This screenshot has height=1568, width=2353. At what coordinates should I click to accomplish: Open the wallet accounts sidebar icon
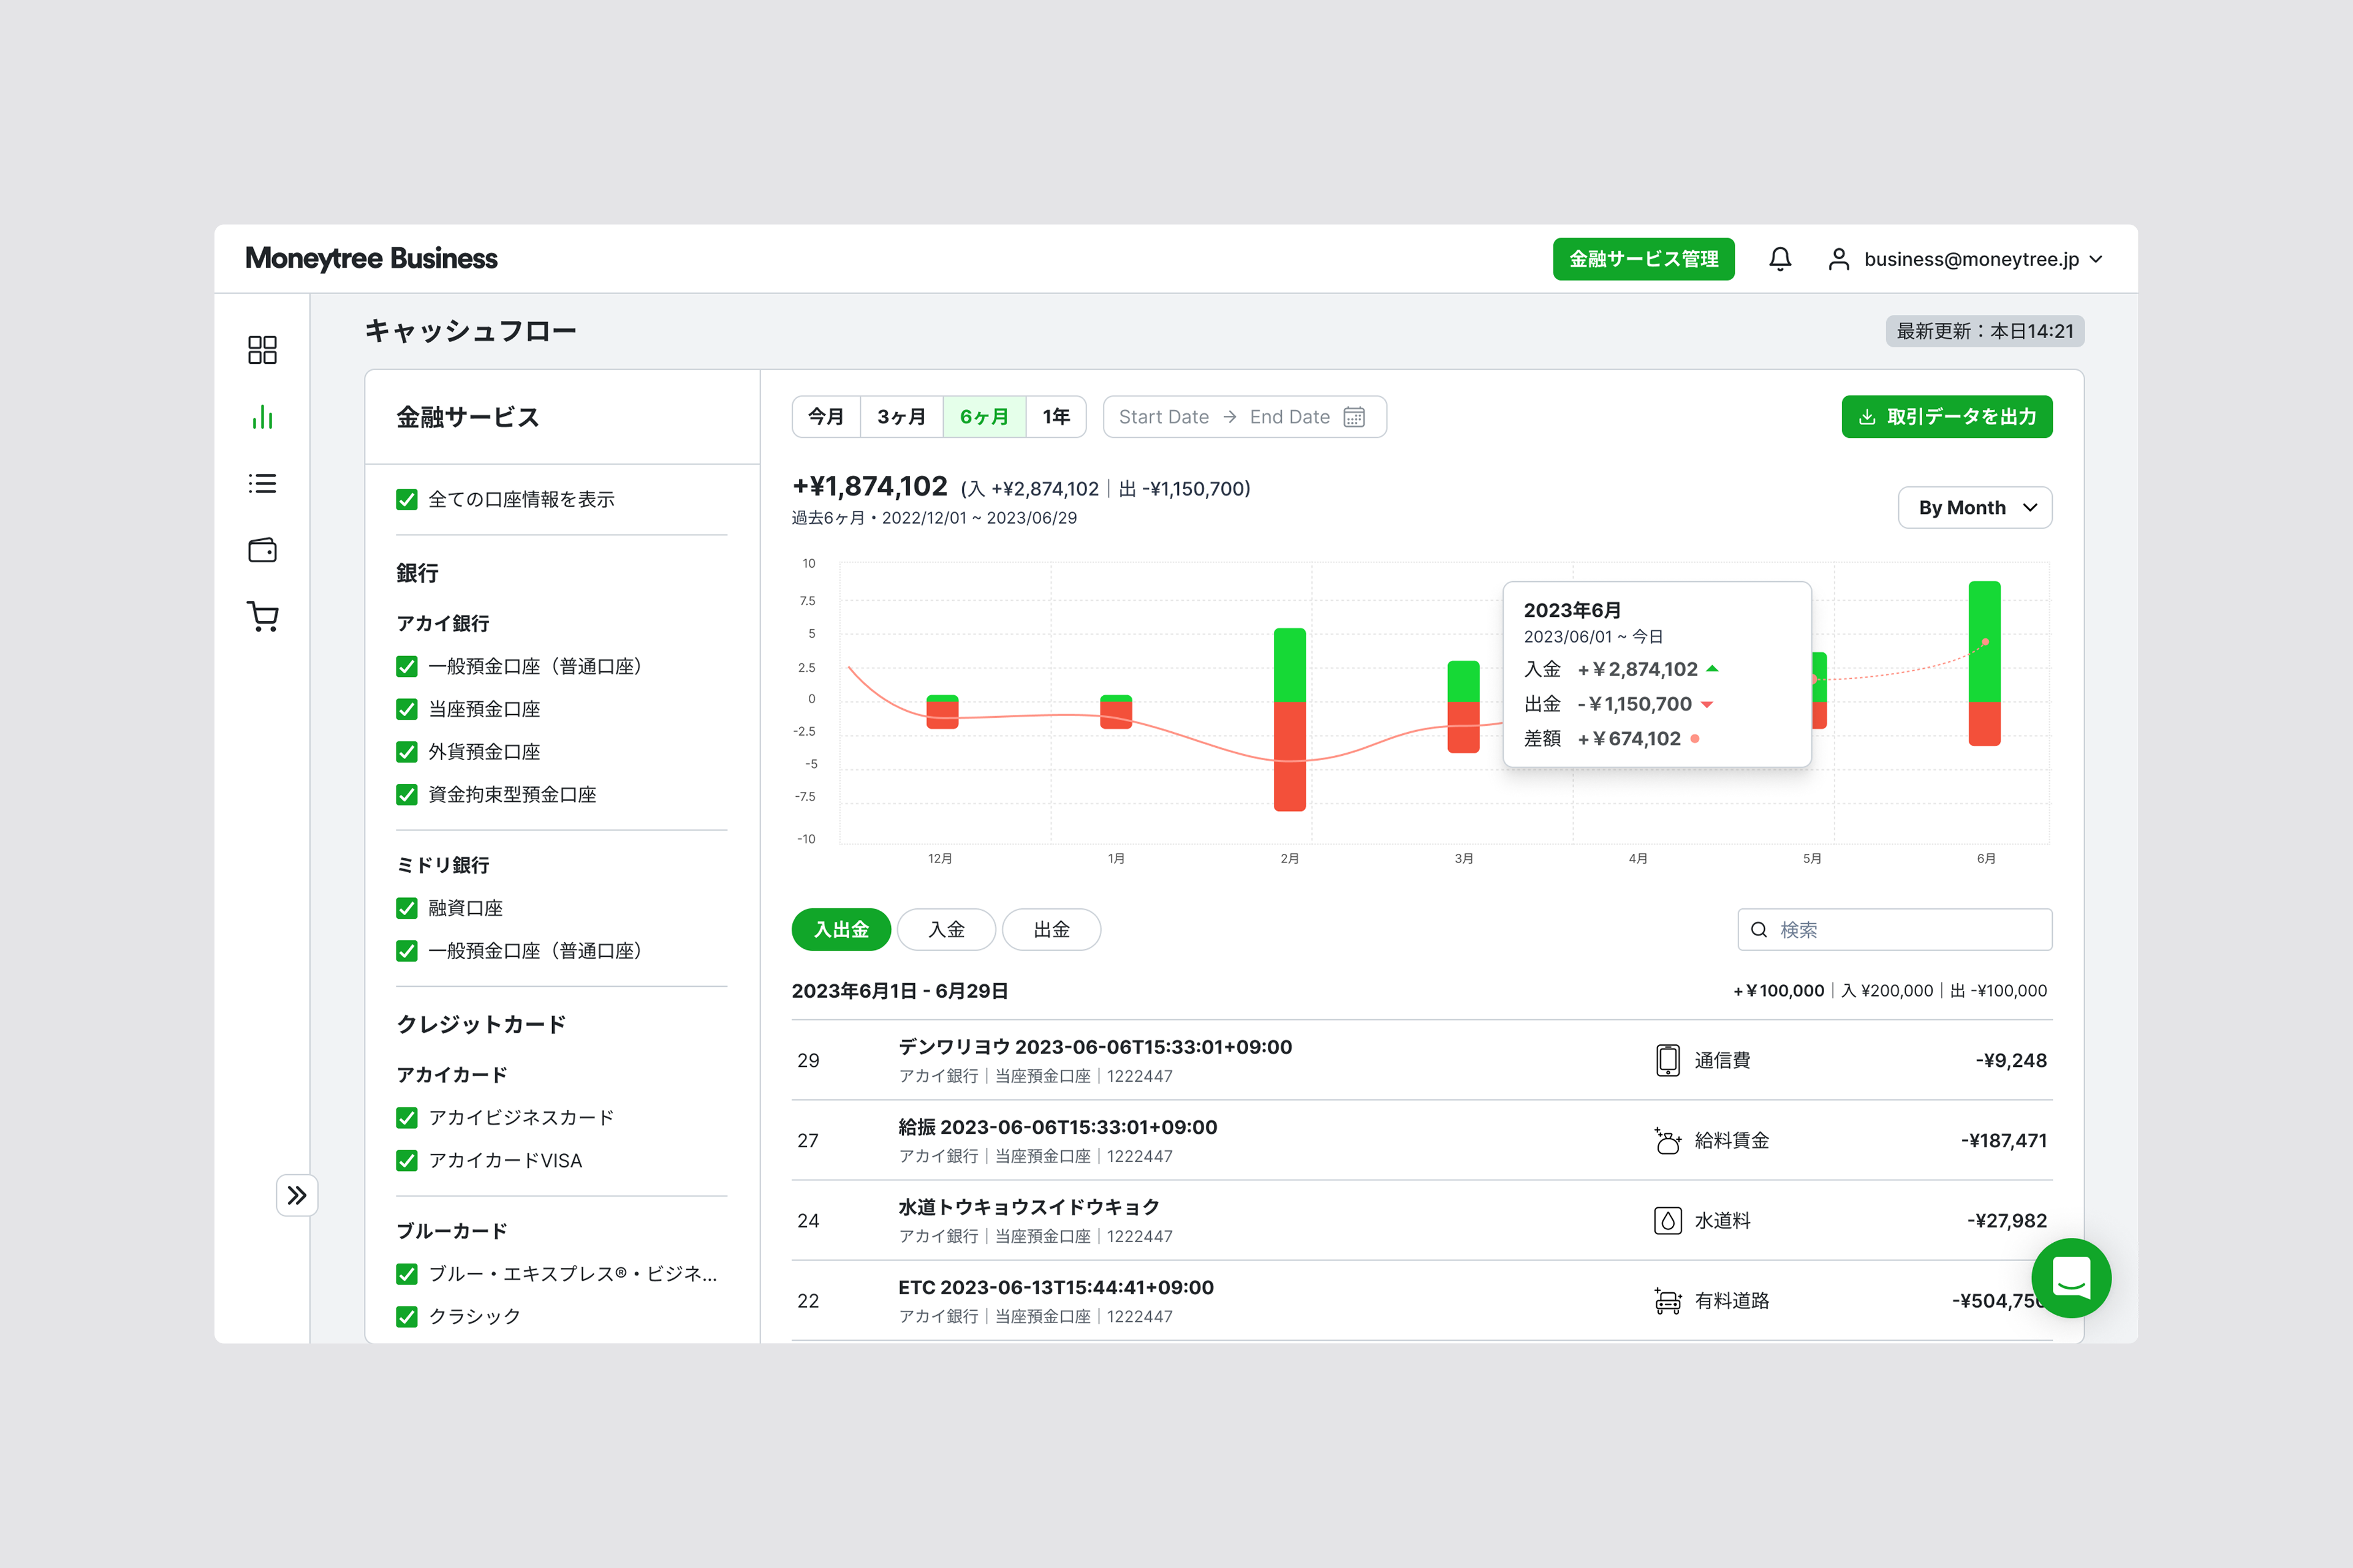[262, 550]
